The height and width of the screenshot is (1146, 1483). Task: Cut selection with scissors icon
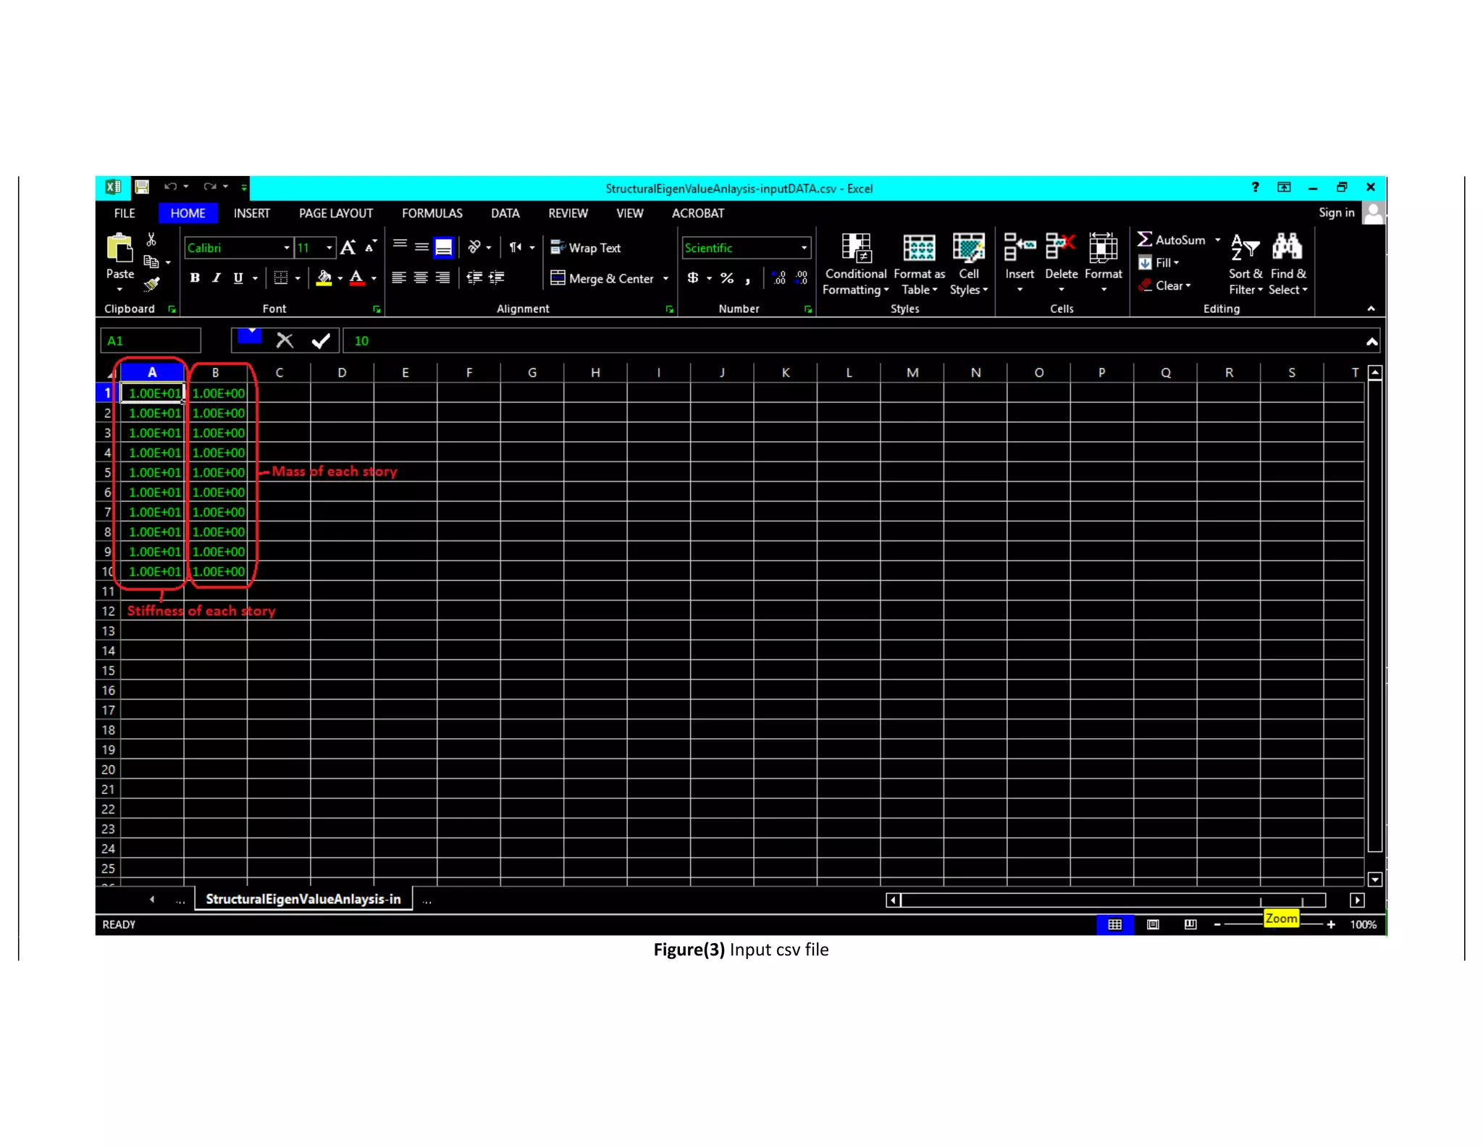click(x=151, y=240)
